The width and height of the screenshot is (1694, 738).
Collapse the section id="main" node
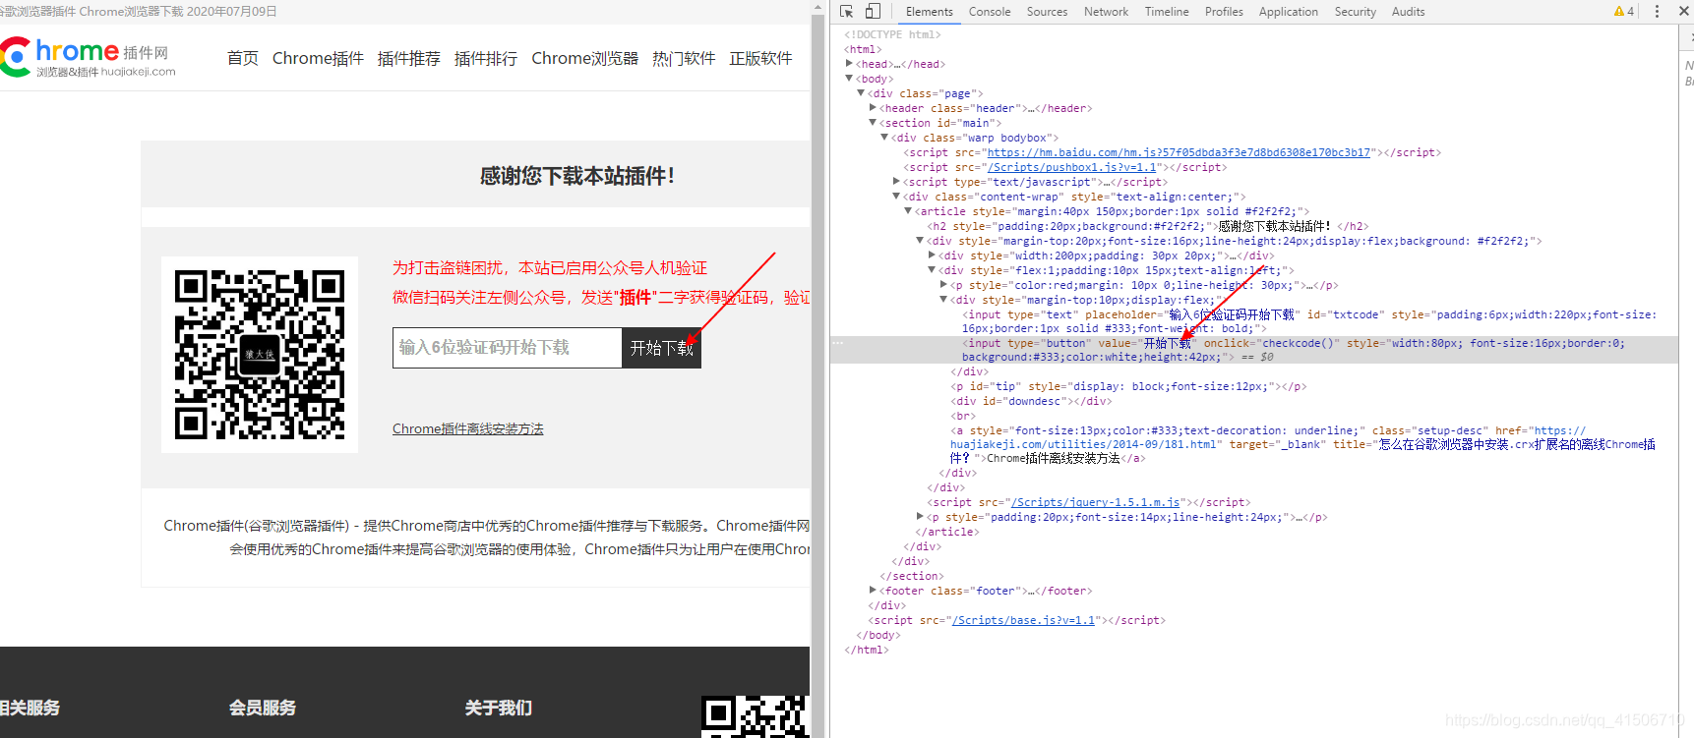[873, 123]
